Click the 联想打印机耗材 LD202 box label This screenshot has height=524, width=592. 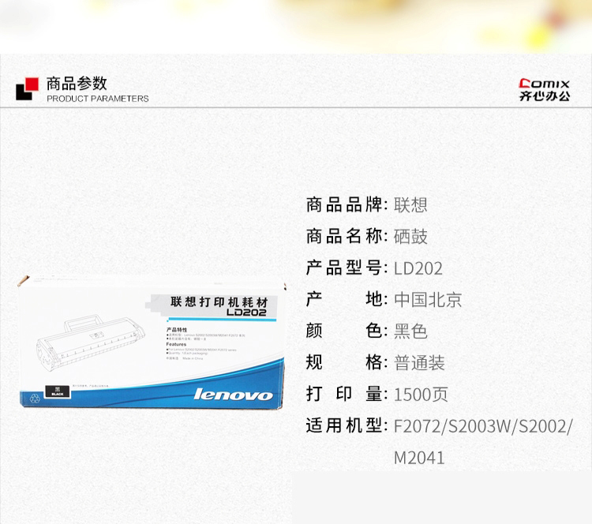pos(219,306)
